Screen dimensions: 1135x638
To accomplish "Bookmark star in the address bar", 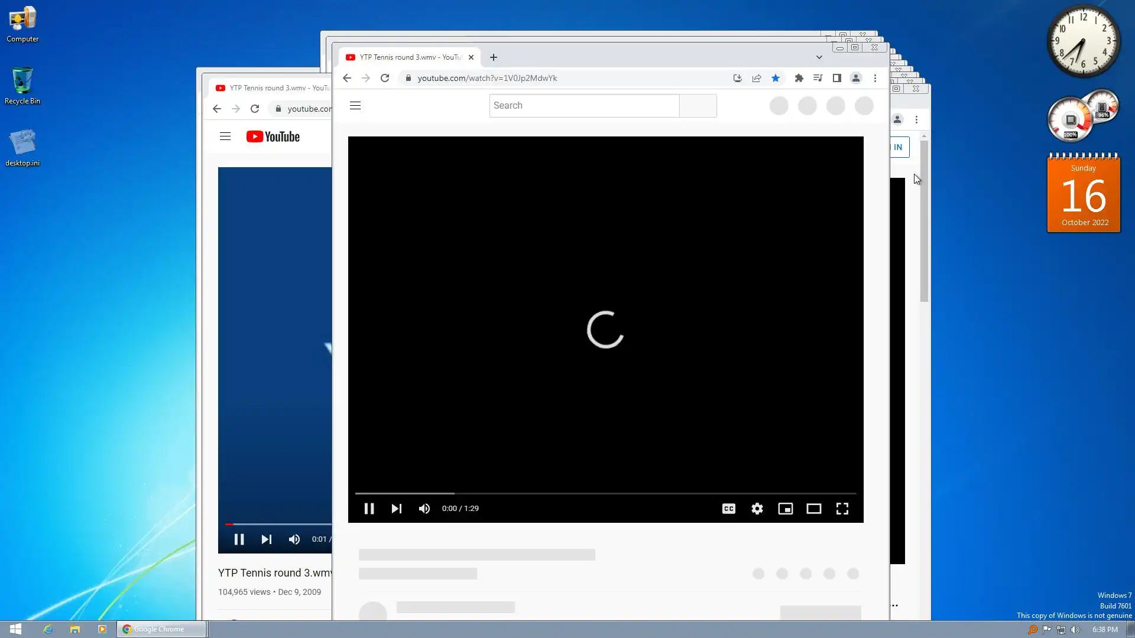I will (776, 78).
